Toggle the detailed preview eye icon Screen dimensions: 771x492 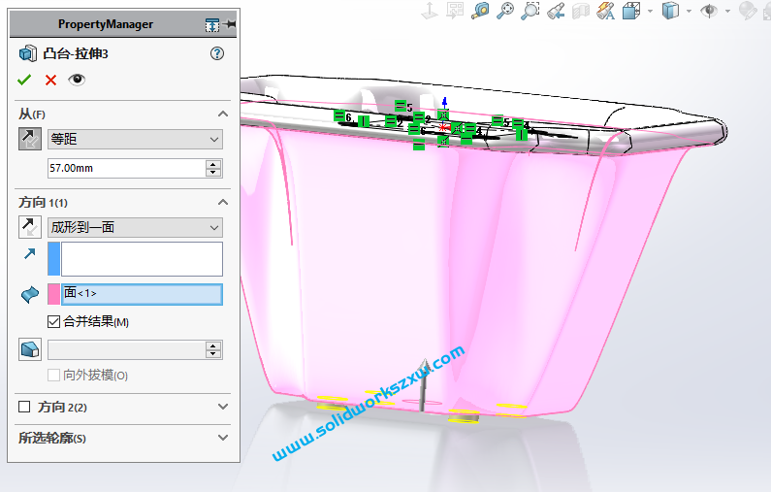pos(77,80)
